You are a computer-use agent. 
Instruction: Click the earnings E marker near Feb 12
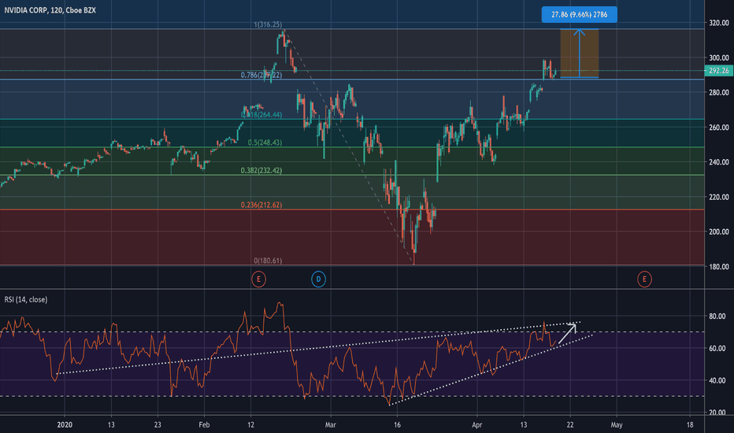tap(258, 279)
